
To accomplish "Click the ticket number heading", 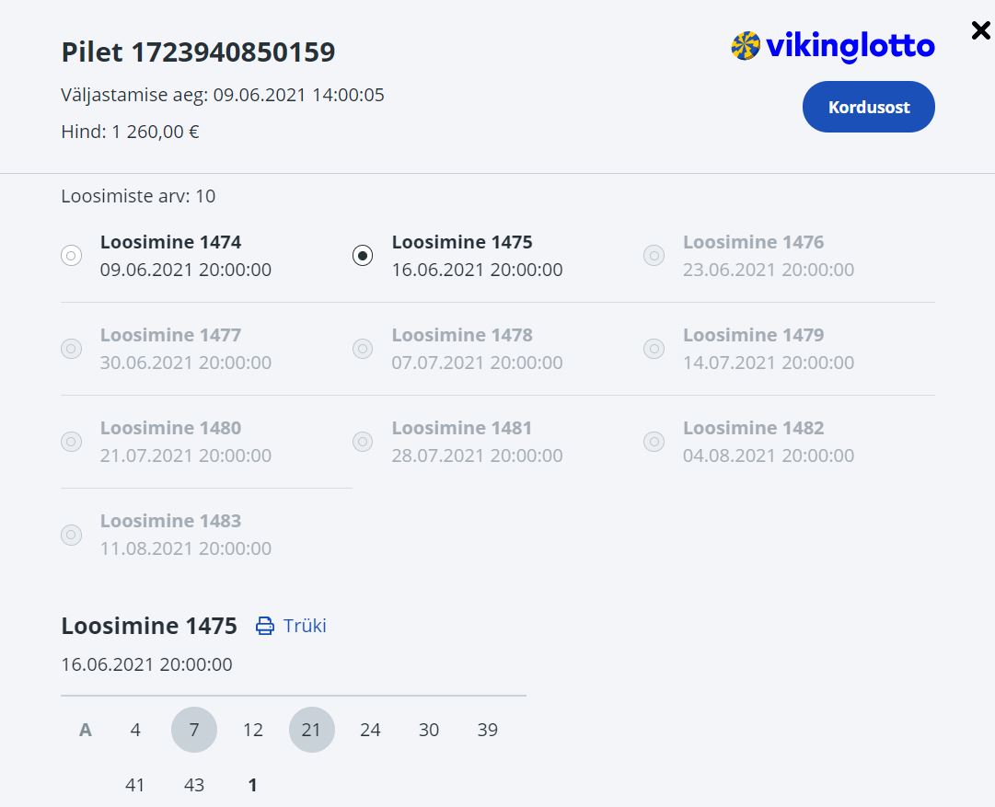I will [198, 52].
